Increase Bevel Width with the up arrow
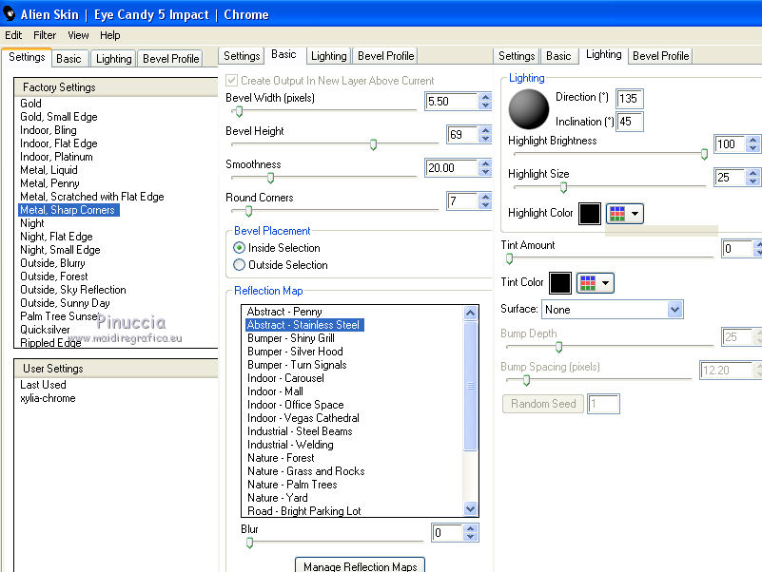 pyautogui.click(x=486, y=97)
